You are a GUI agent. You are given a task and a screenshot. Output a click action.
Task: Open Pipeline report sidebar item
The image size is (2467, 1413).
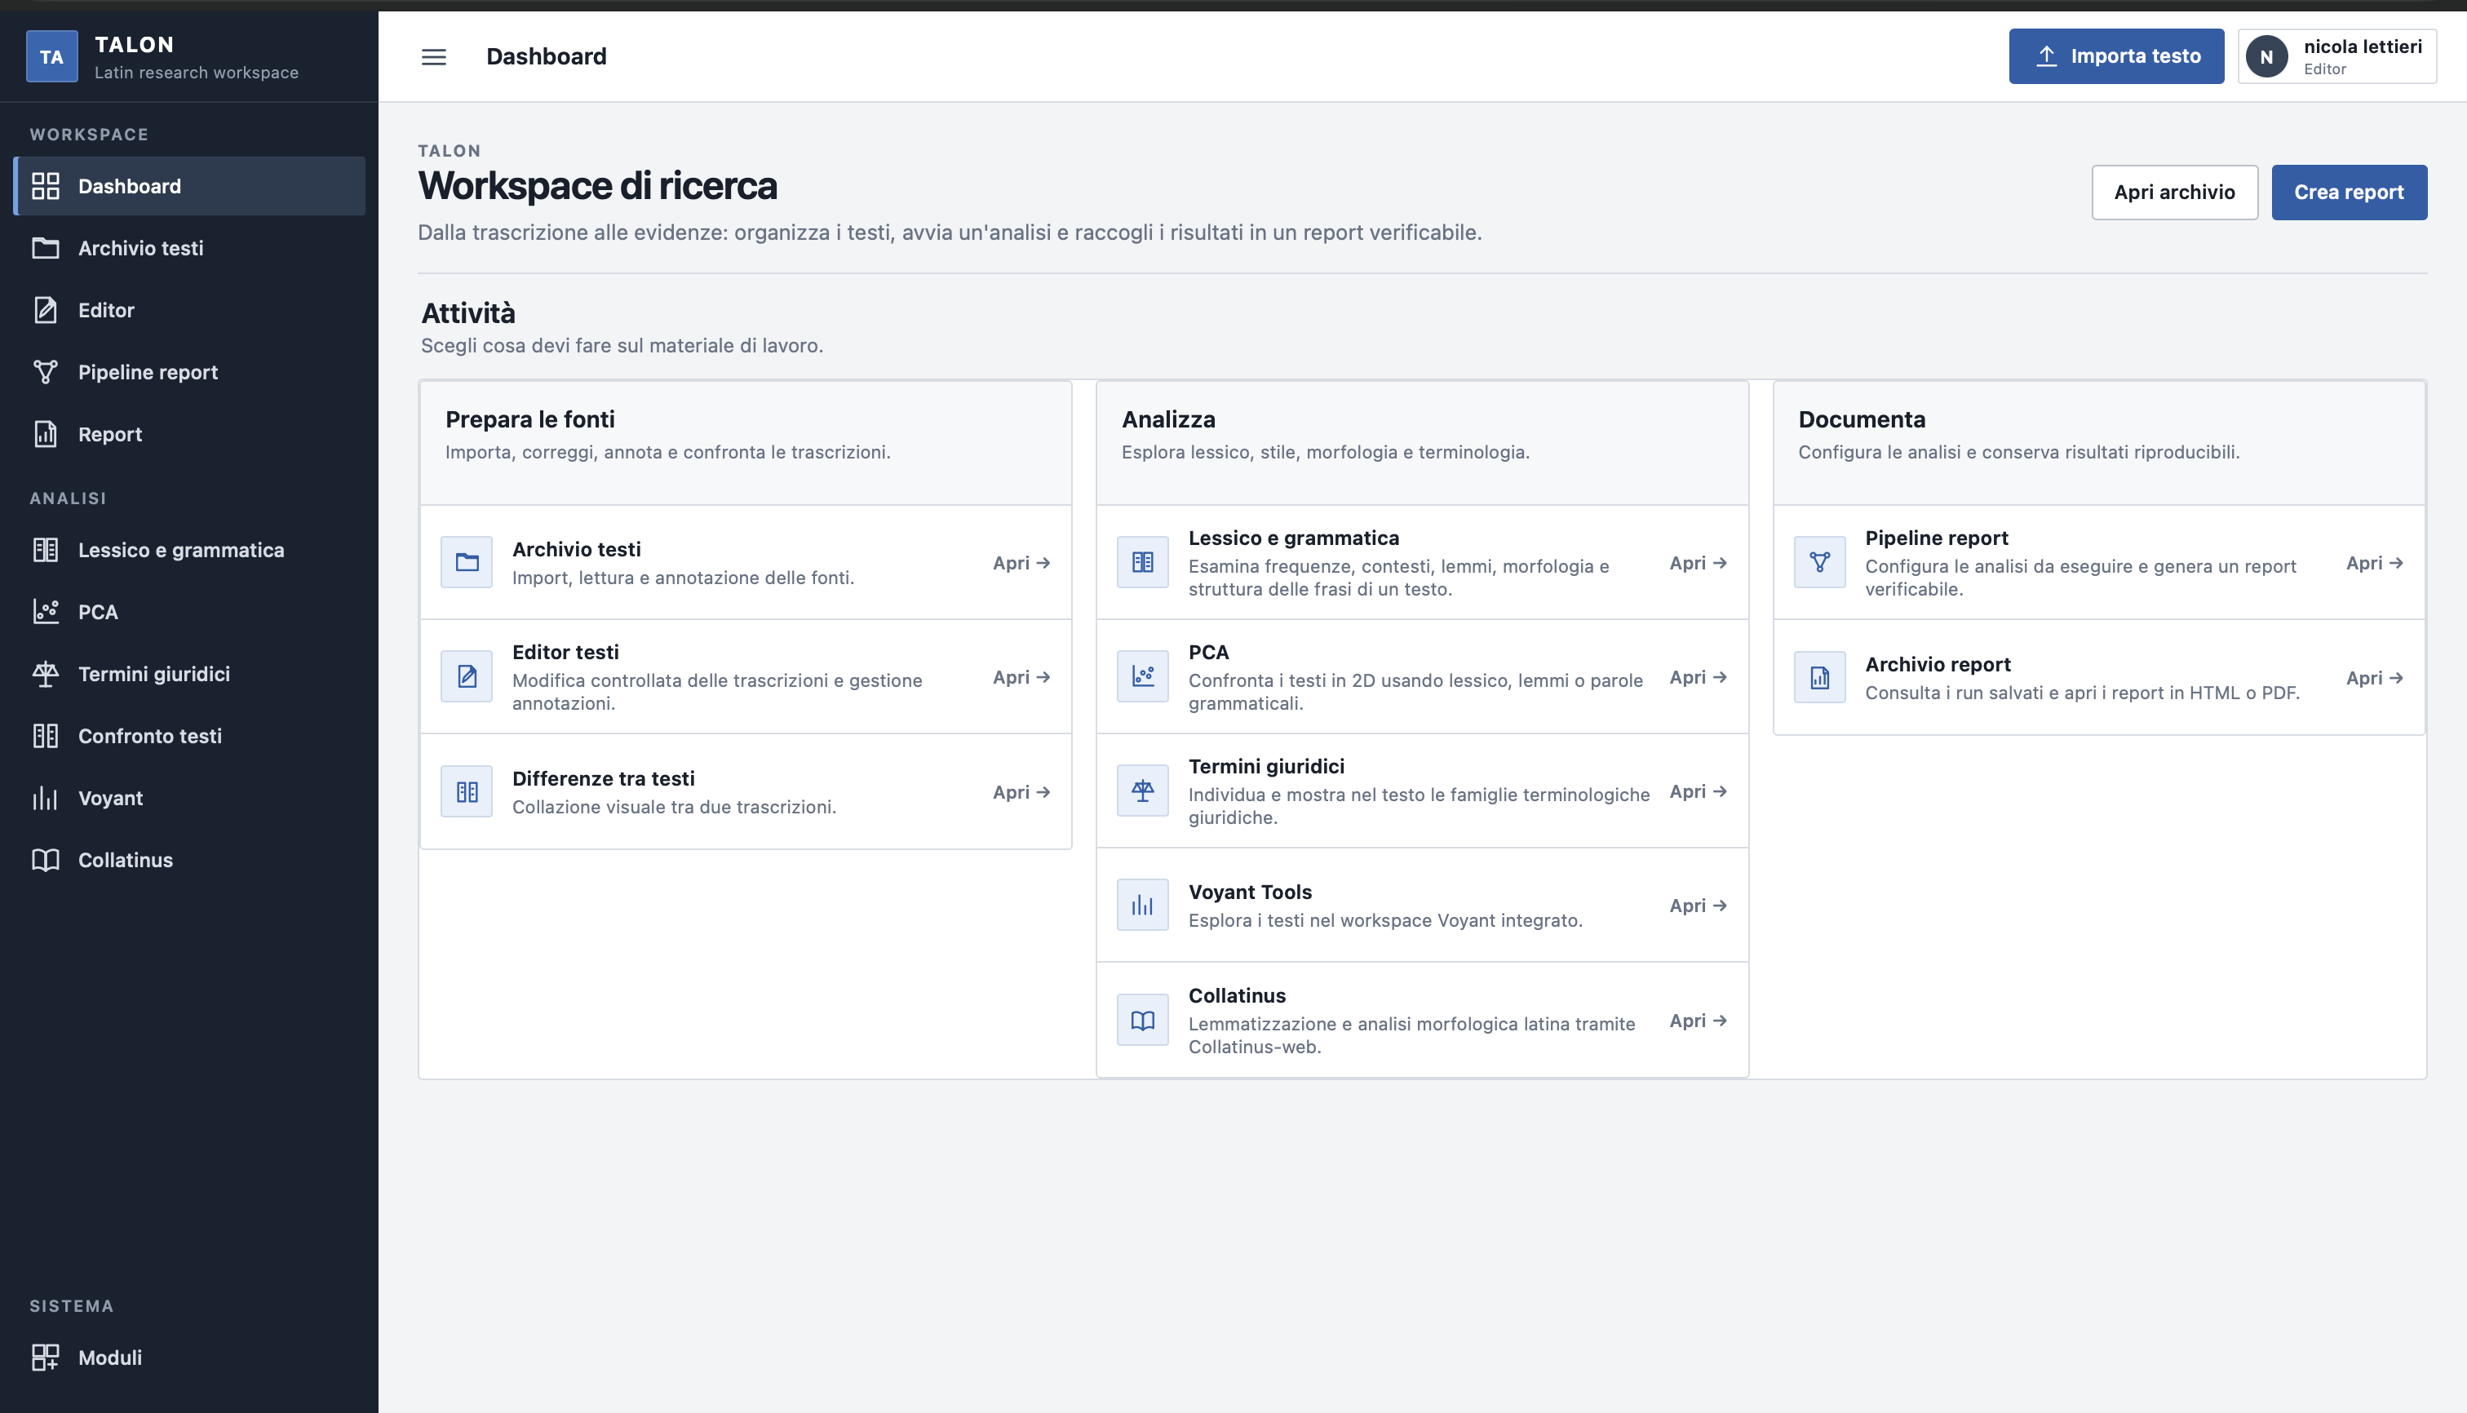pos(189,372)
